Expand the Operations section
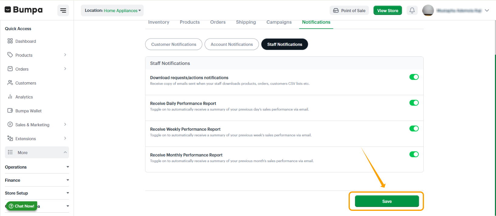This screenshot has height=216, width=496. [x=37, y=167]
